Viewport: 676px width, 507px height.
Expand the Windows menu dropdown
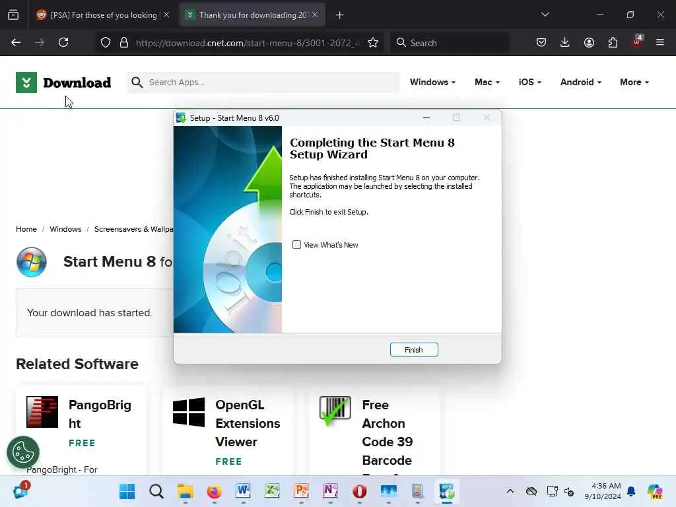point(432,82)
